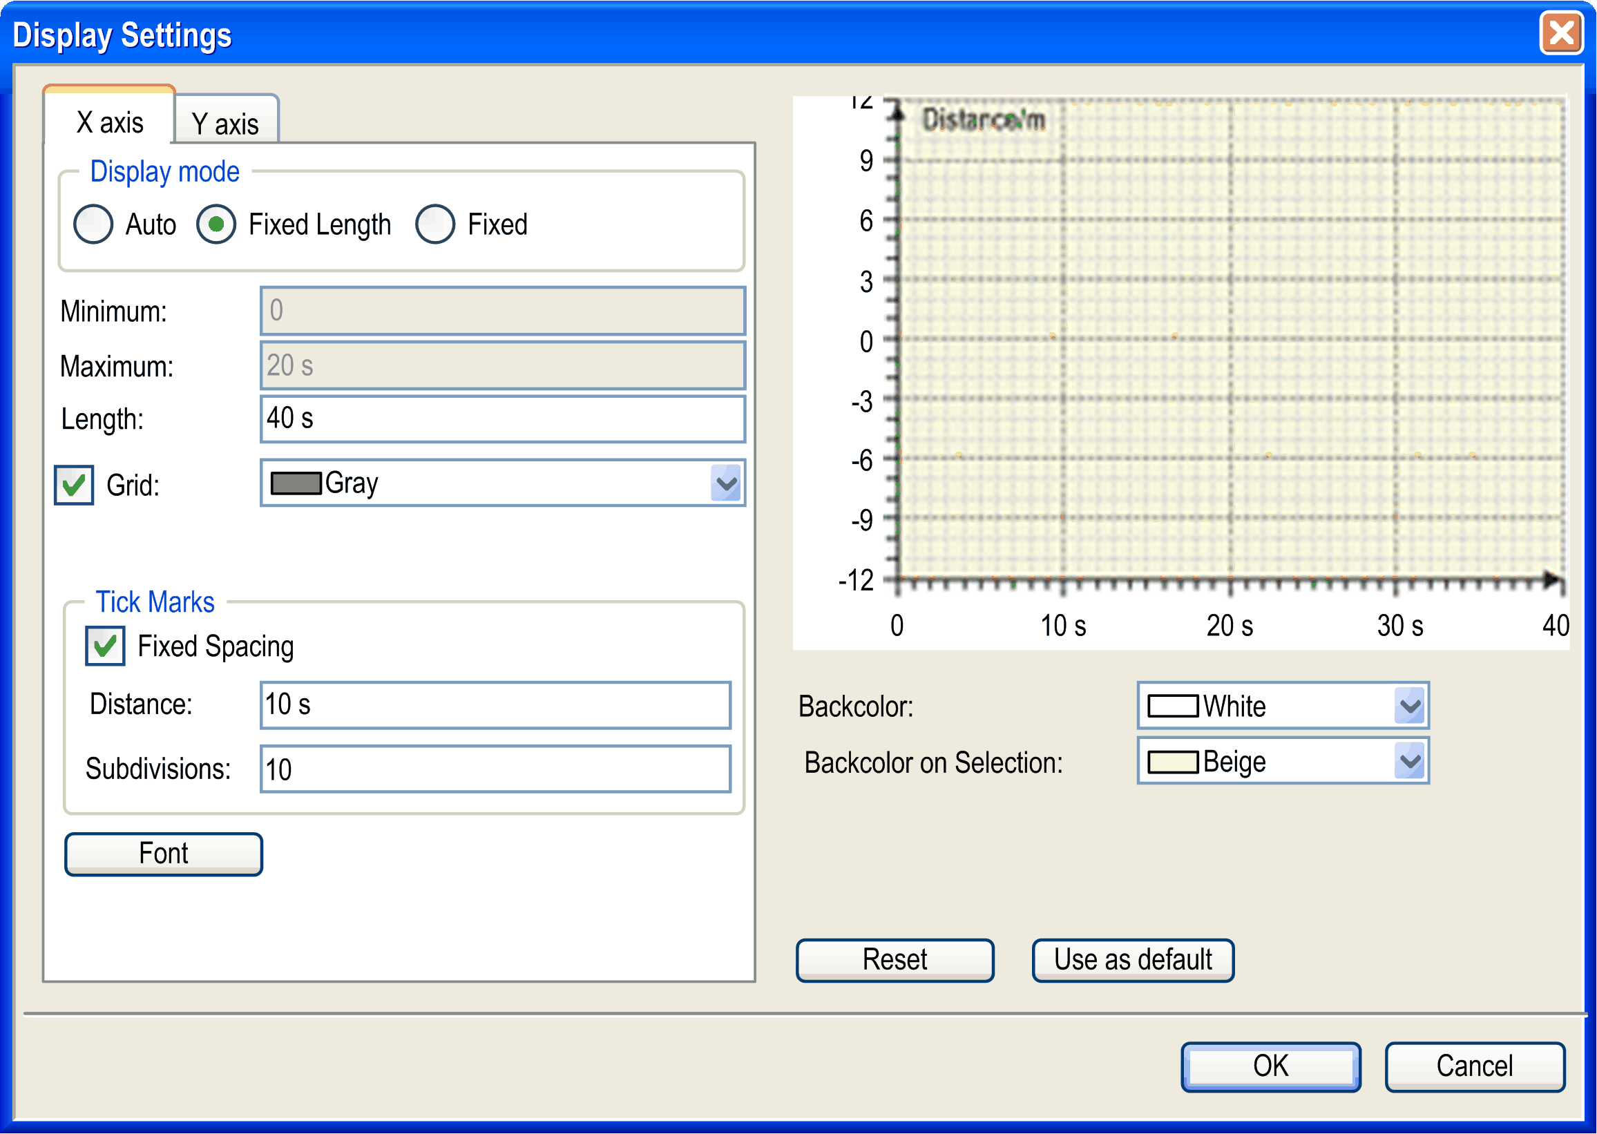The width and height of the screenshot is (1597, 1134).
Task: Click the Subdivisions input field
Action: [496, 769]
